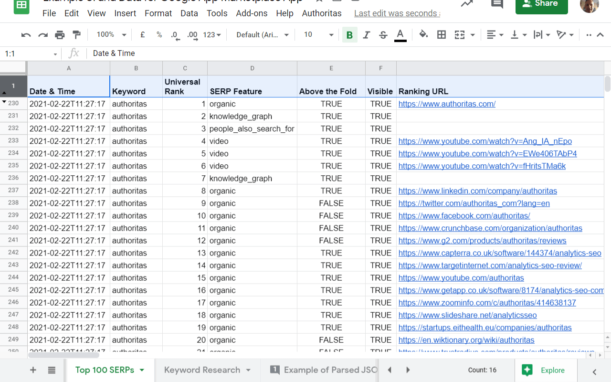Format as percent

(x=159, y=35)
